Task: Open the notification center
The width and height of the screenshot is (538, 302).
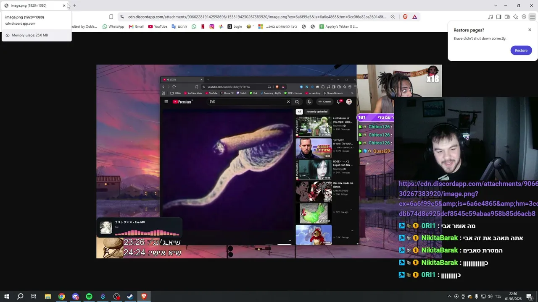Action: (x=529, y=297)
